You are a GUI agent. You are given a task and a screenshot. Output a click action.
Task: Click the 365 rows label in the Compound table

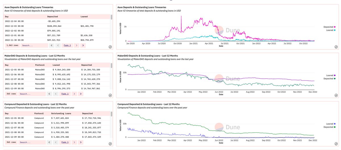tap(11, 142)
